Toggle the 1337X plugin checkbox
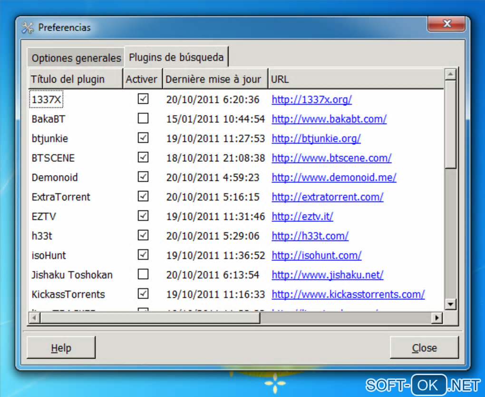Image resolution: width=485 pixels, height=397 pixels. click(143, 99)
